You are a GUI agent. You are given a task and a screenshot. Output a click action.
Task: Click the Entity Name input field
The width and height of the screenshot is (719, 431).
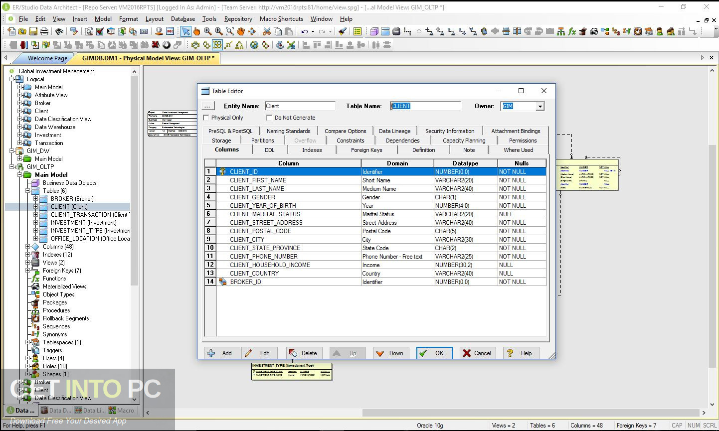[x=300, y=106]
